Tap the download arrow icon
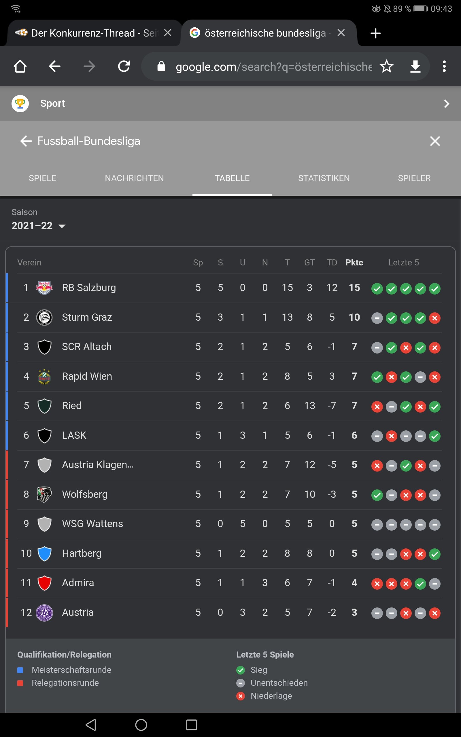Viewport: 461px width, 737px height. [415, 67]
